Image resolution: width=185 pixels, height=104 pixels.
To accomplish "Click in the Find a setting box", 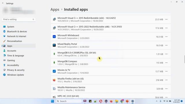I will (19, 19).
